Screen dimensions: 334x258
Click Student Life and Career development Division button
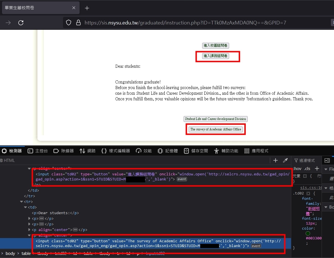tap(215, 119)
